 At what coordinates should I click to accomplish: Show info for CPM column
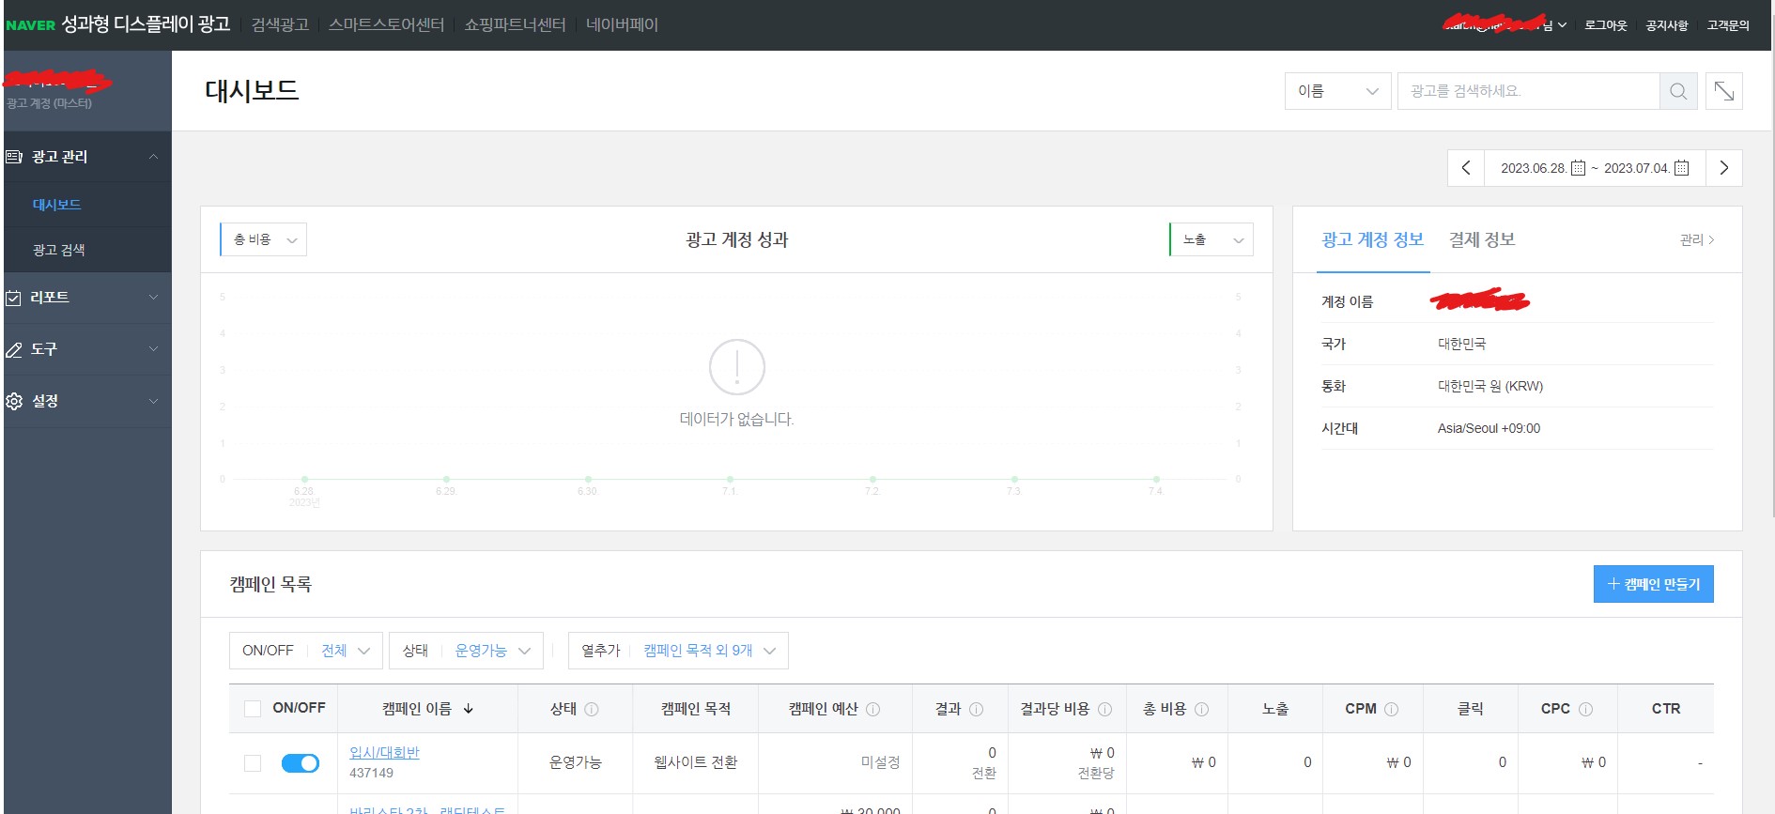[1392, 709]
